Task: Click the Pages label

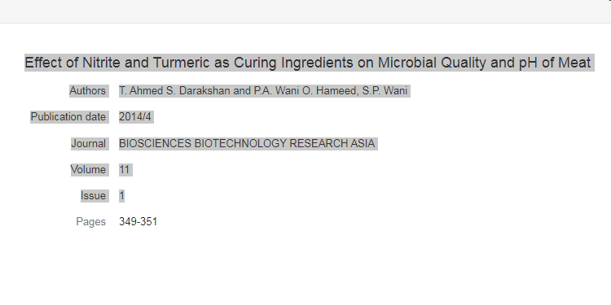Action: [90, 222]
